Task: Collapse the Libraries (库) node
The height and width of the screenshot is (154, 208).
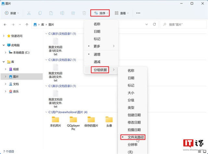Action: pyautogui.click(x=4, y=62)
